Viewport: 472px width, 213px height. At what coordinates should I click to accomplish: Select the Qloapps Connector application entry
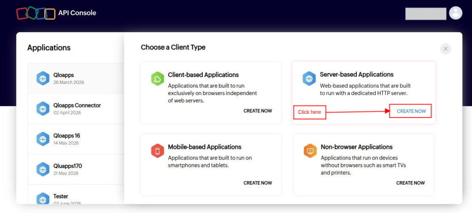point(76,109)
